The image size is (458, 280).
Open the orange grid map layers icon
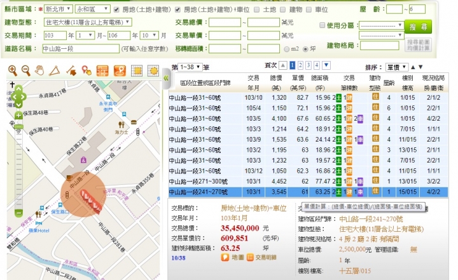click(x=102, y=70)
